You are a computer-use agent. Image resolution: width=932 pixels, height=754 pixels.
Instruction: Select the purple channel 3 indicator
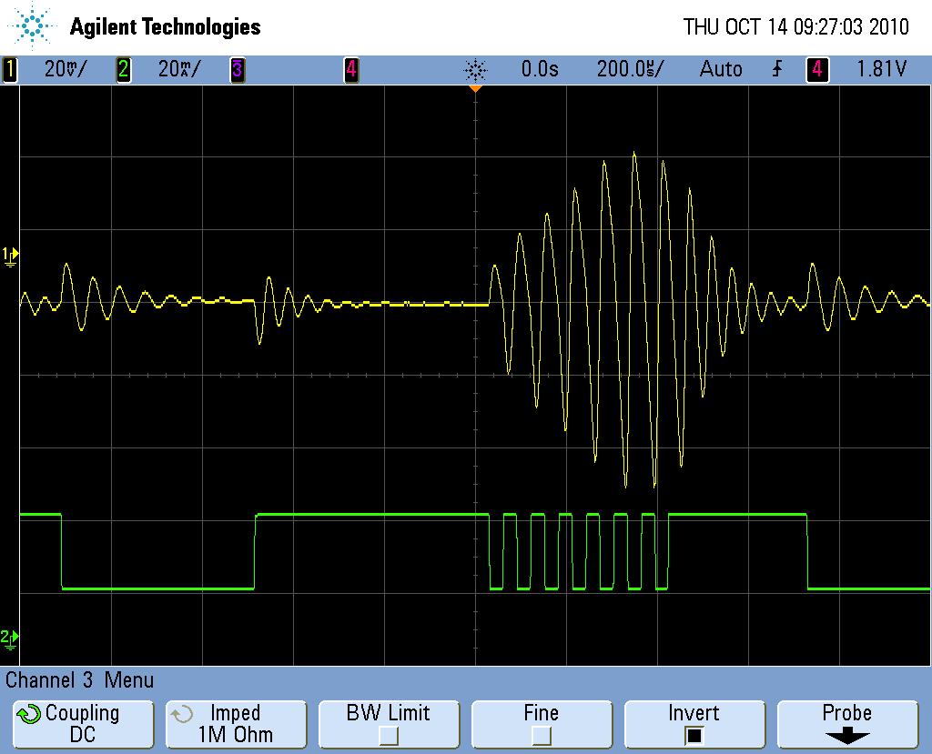pos(237,69)
